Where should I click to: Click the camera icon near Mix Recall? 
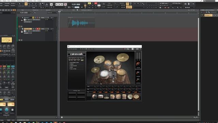click(186, 4)
